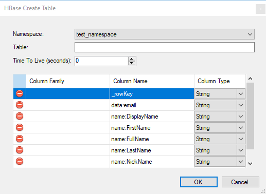Delete the name:LastName row with red icon

pos(20,150)
